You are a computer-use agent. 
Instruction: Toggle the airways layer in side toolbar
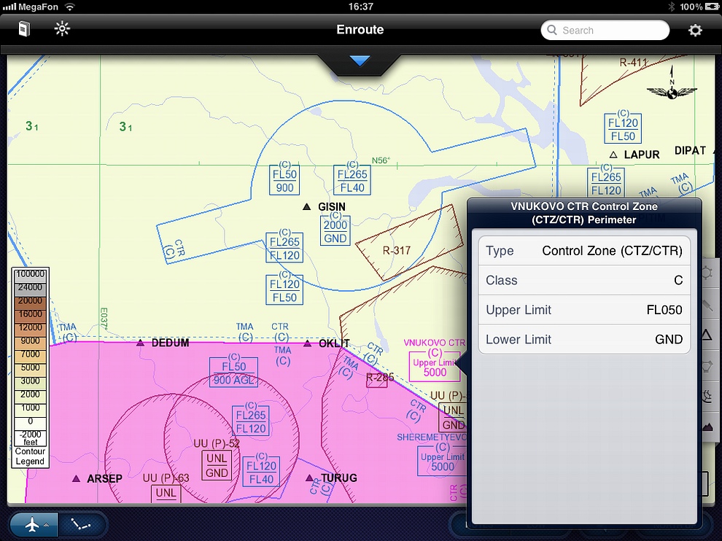(x=707, y=305)
